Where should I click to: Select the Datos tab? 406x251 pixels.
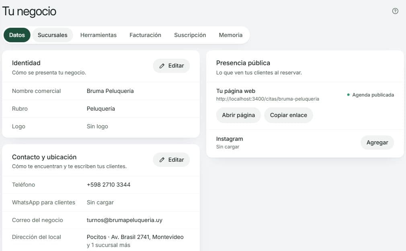(17, 35)
